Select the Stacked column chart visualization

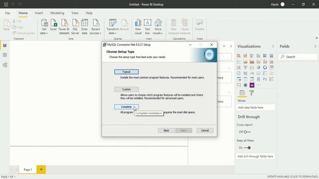click(x=245, y=56)
